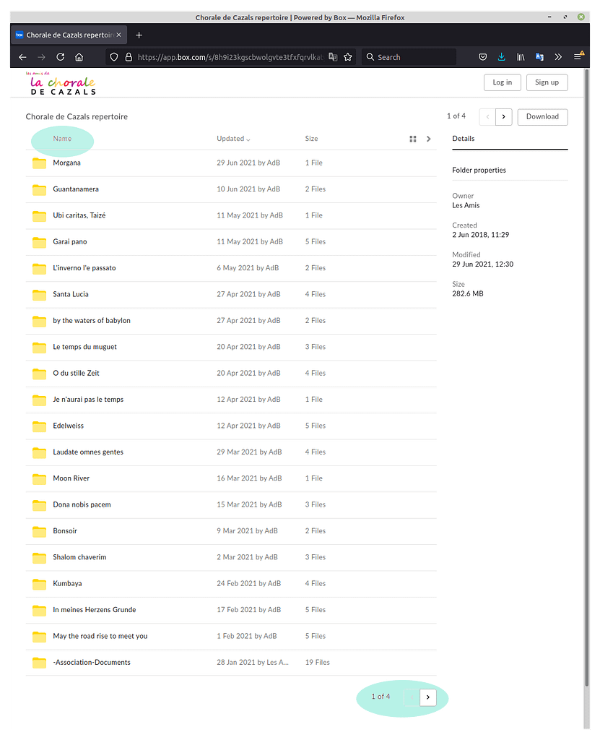Screen dimensions: 600x740
Task: View site security via padlock icon
Action: [129, 57]
